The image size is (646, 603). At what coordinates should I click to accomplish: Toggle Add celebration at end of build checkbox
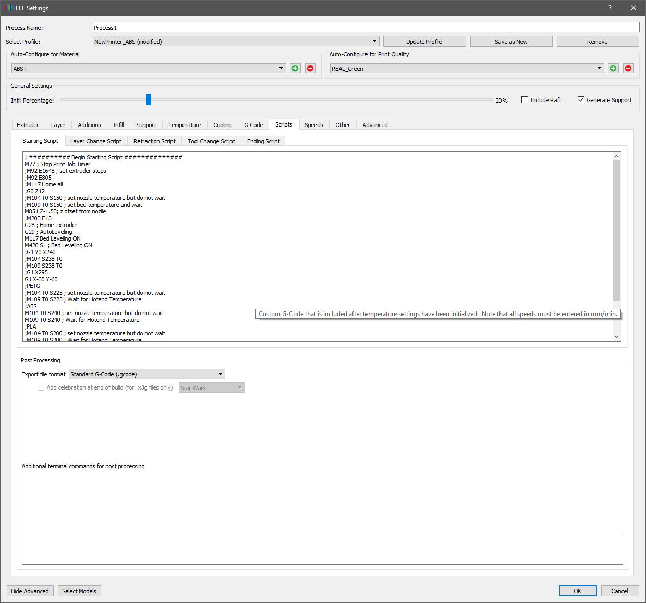41,387
